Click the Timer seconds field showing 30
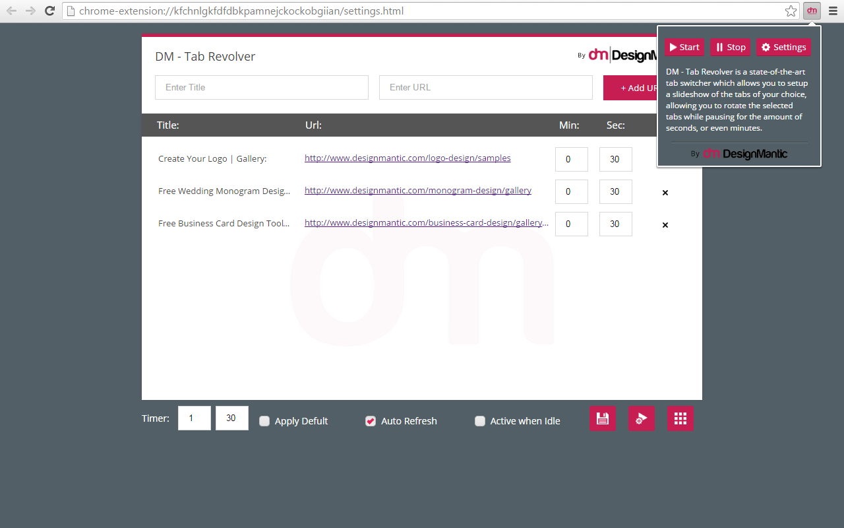Viewport: 844px width, 528px height. pyautogui.click(x=232, y=418)
